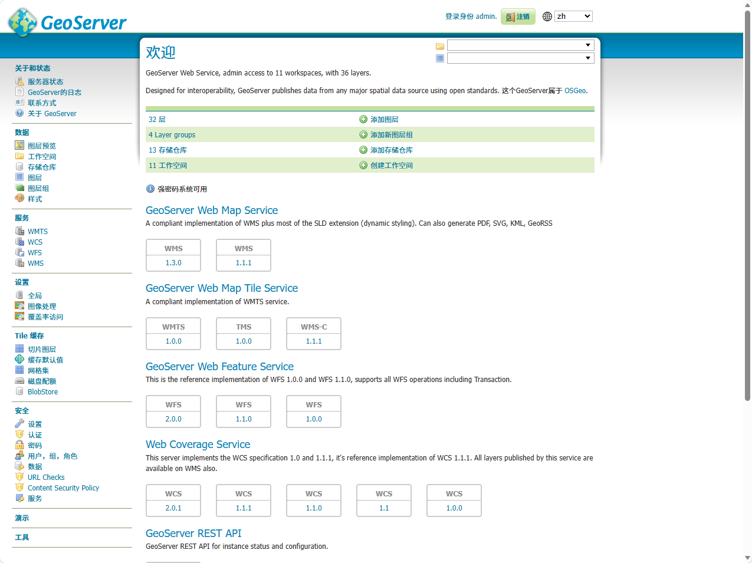Click the security 设置 wrench icon
Image resolution: width=752 pixels, height=563 pixels.
click(x=19, y=424)
